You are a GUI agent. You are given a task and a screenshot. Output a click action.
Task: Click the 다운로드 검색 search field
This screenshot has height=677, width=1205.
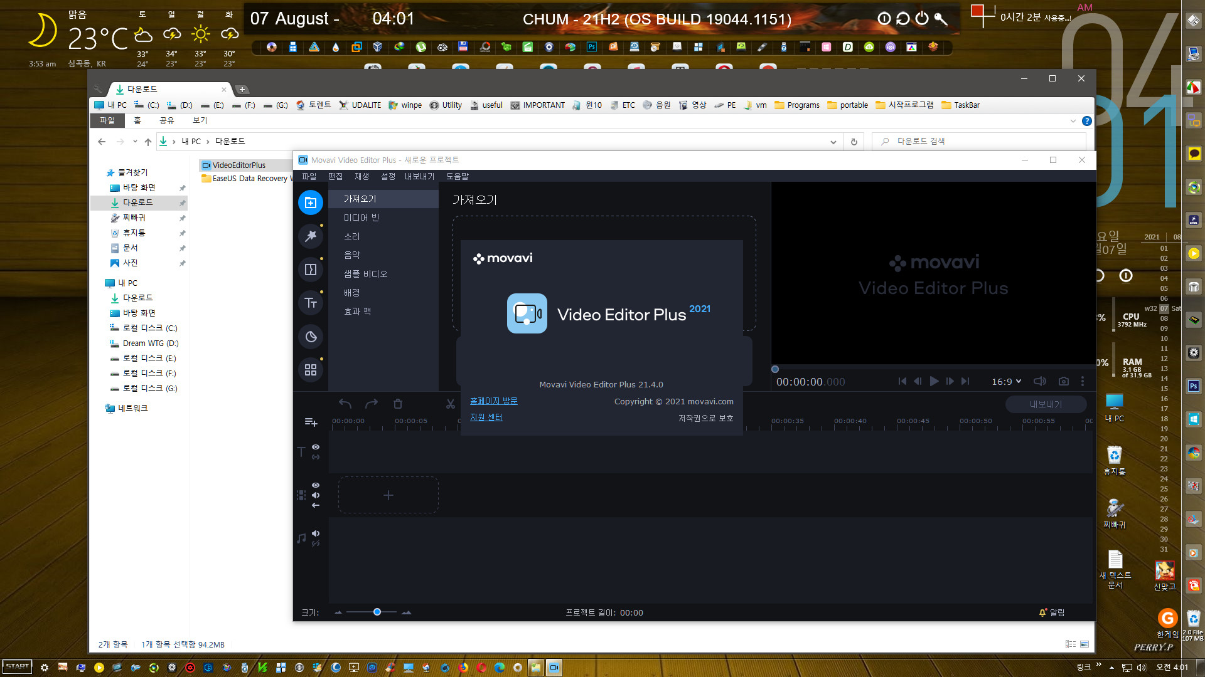pyautogui.click(x=979, y=142)
